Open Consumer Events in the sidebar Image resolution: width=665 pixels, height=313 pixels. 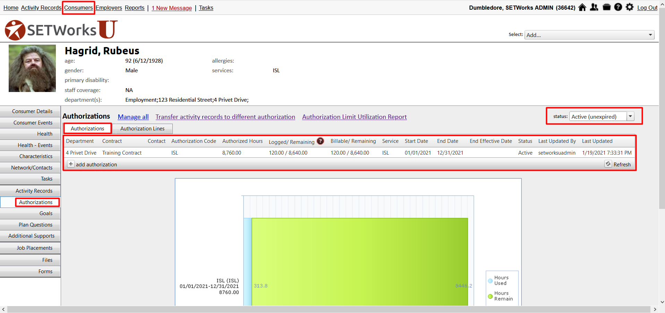(x=30, y=123)
